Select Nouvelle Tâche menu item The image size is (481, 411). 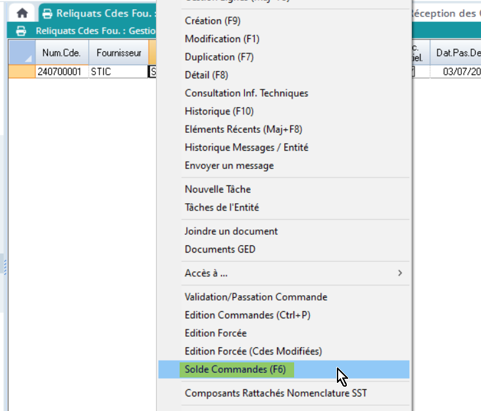pyautogui.click(x=218, y=189)
